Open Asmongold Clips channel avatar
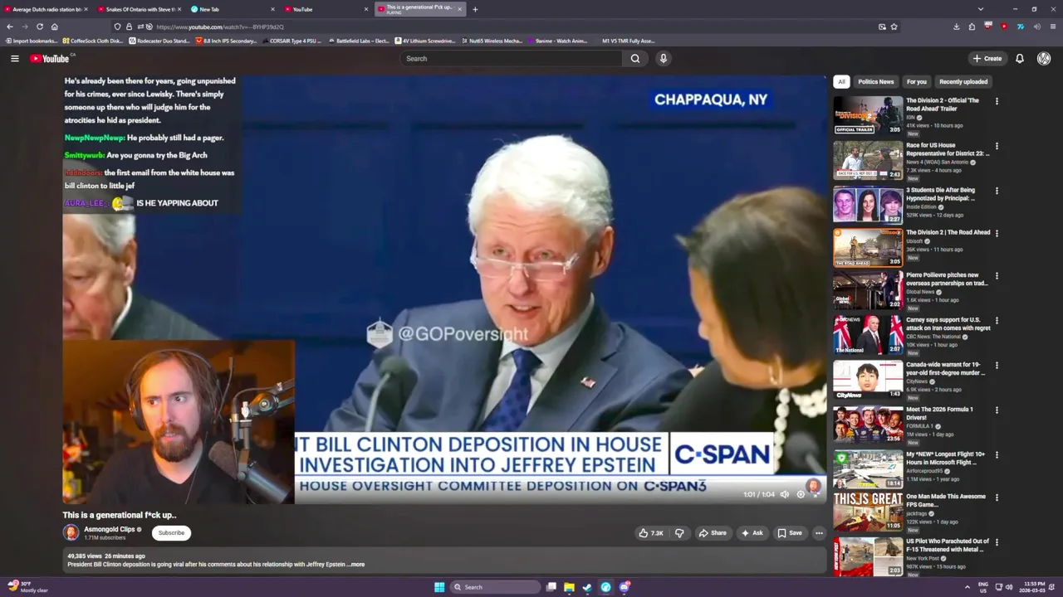The image size is (1063, 597). (x=71, y=532)
